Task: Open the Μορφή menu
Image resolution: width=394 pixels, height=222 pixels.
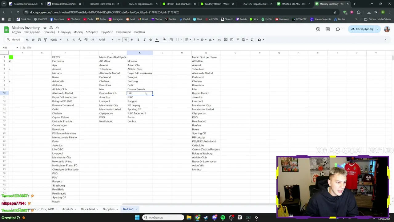Action: tap(78, 32)
